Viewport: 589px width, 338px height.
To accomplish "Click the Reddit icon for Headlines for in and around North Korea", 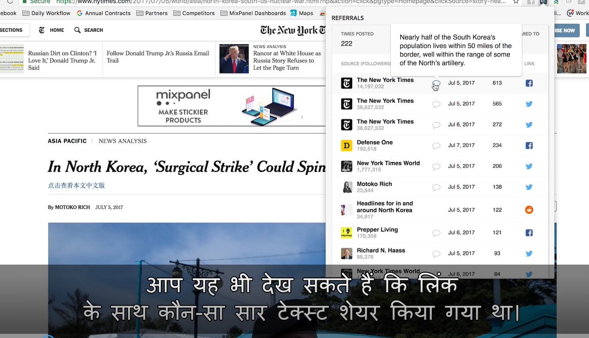I will click(529, 209).
